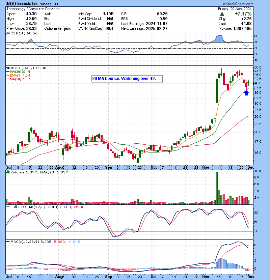Click the candlestick icon before INOD (Daily)

click(x=8, y=68)
